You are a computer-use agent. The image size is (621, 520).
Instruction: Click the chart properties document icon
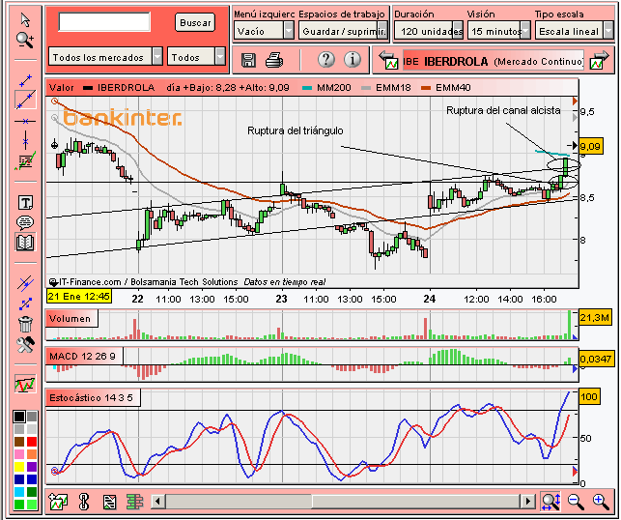[109, 503]
